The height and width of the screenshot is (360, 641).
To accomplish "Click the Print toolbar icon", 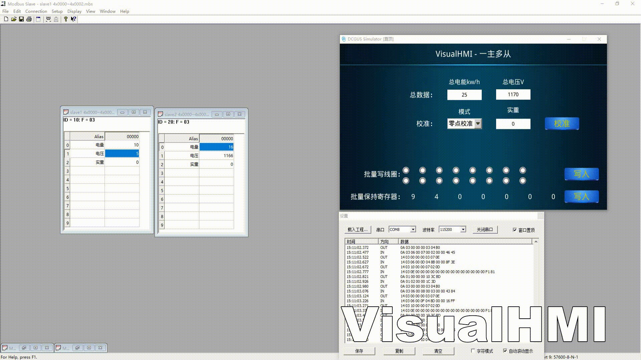I will [x=29, y=19].
